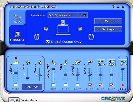Open the microphone source selector dropdown
Image resolution: width=133 pixels, height=102 pixels.
click(101, 63)
